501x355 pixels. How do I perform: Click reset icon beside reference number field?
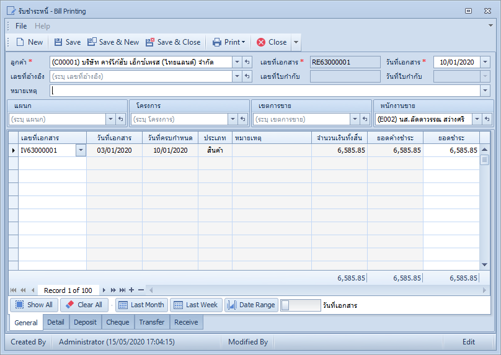tap(247, 76)
